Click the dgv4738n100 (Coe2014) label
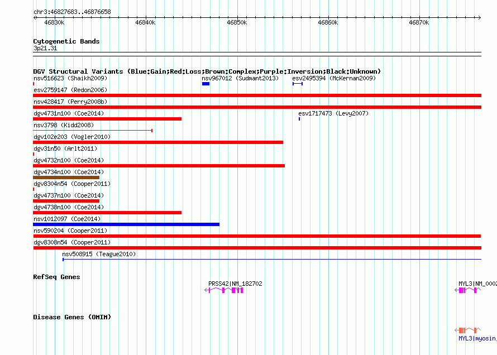Viewport: 497px width, 355px height. pos(69,207)
